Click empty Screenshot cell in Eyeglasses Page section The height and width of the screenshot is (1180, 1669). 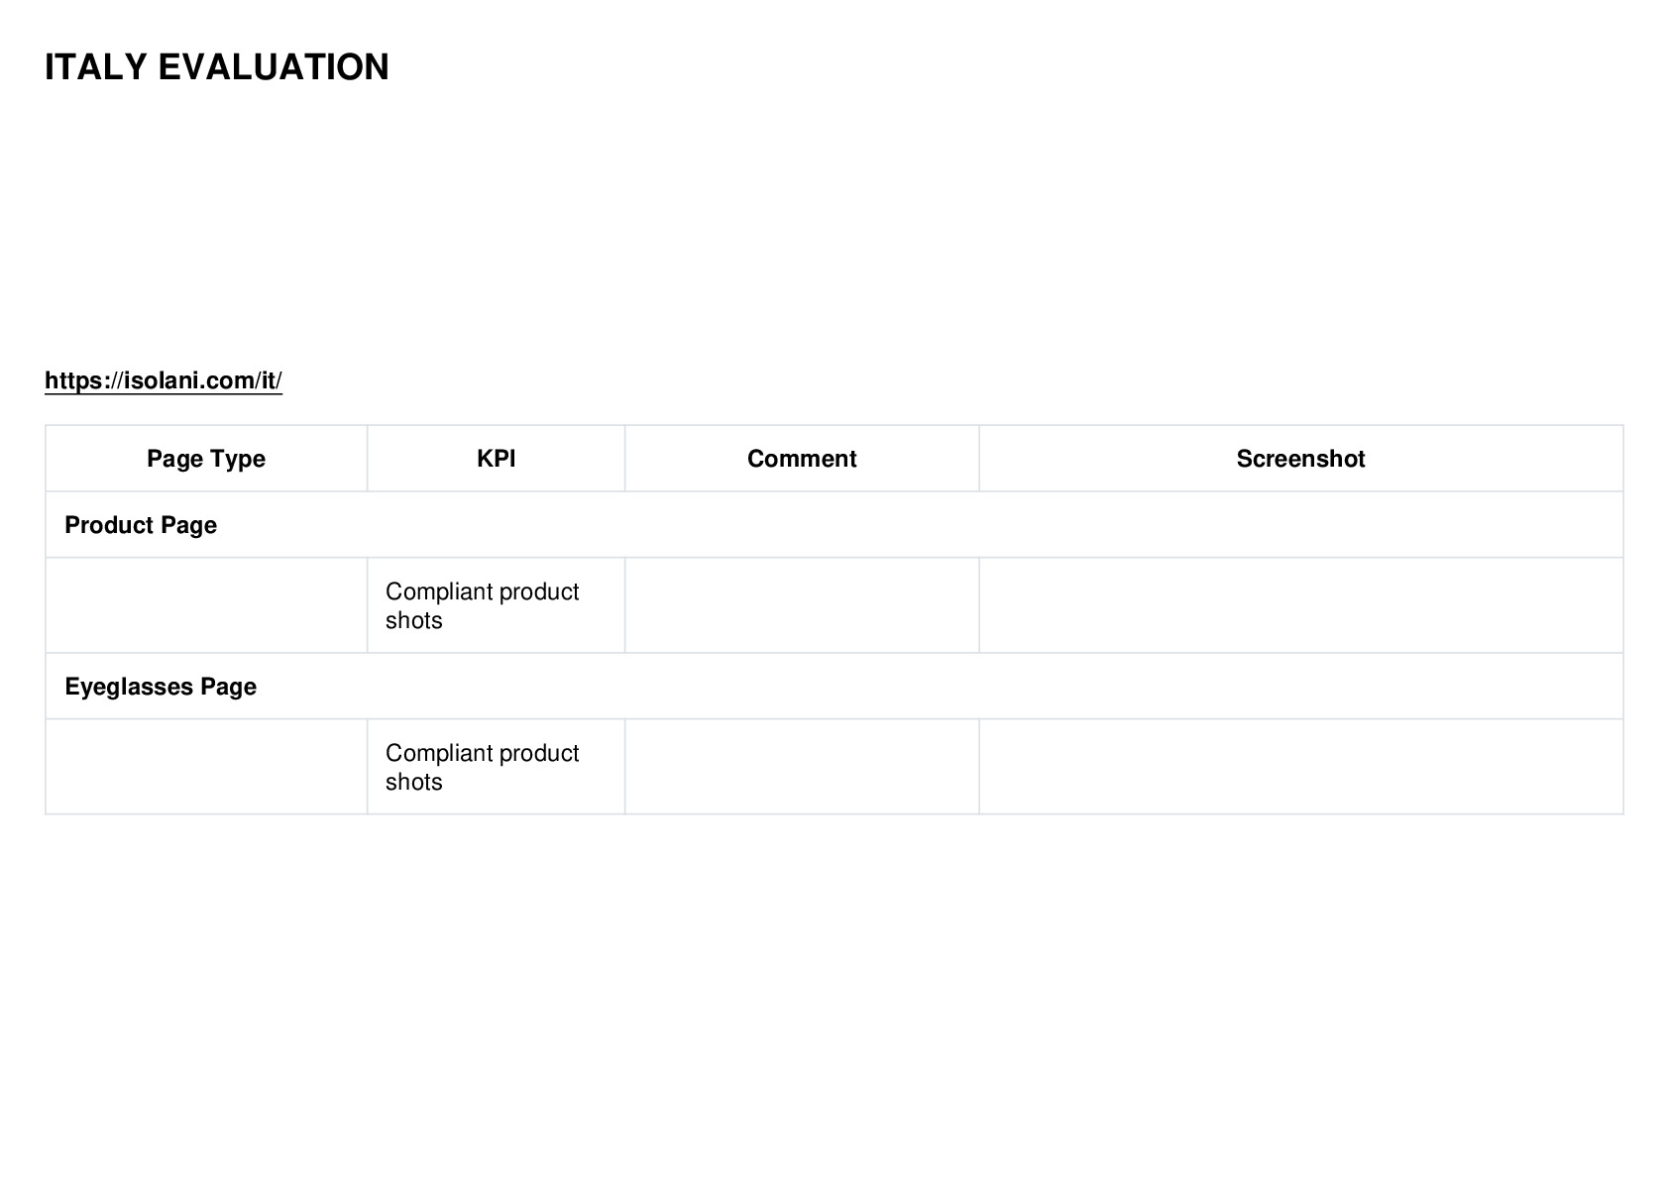[x=1301, y=767]
